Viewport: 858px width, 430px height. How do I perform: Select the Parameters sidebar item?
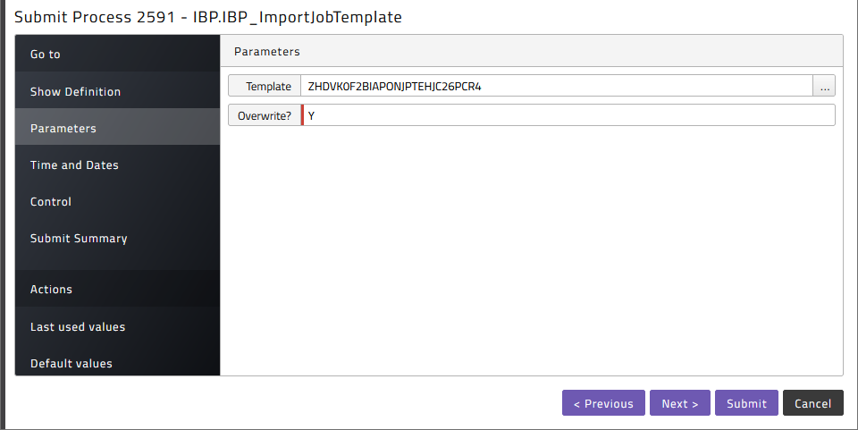click(117, 127)
